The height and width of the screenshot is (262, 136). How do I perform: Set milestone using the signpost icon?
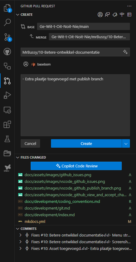pyautogui.click(x=122, y=15)
